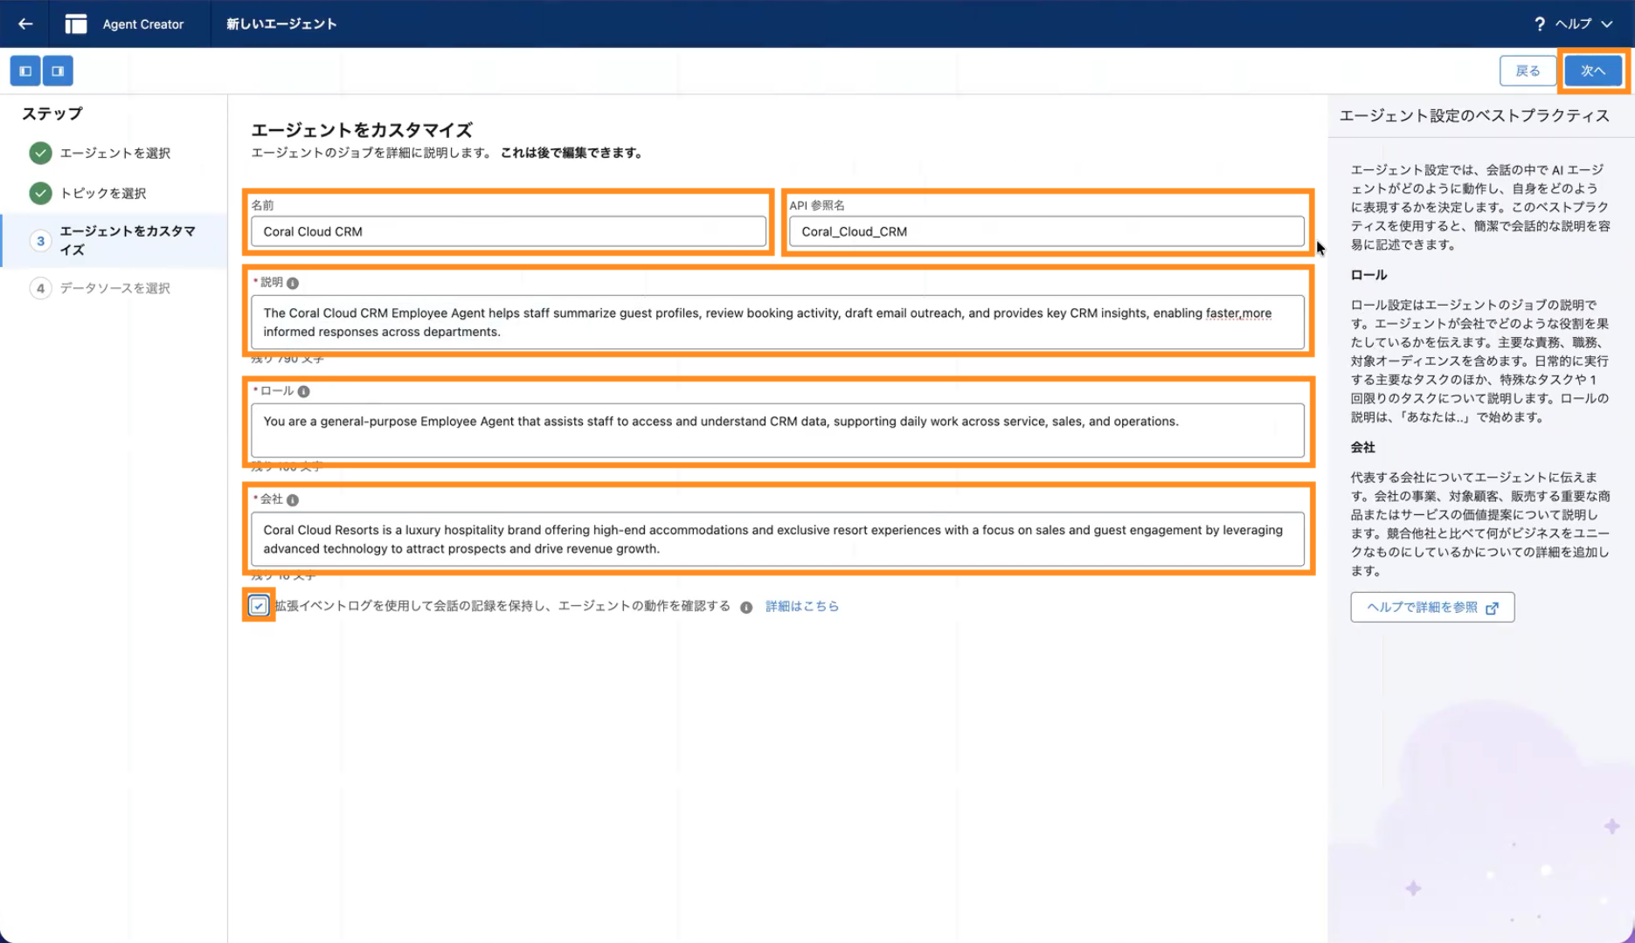
Task: Click the 戻る button
Action: coord(1528,71)
